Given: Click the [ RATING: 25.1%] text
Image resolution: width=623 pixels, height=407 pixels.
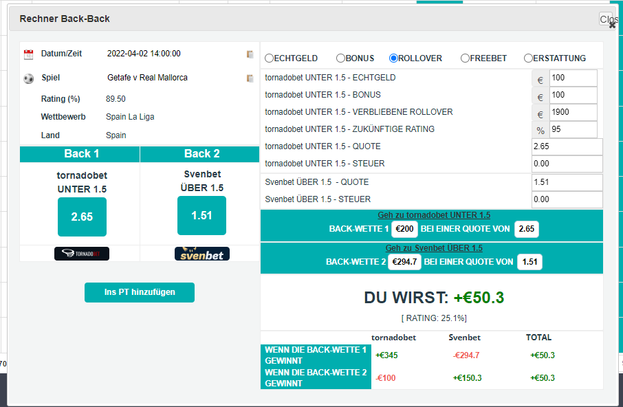Looking at the screenshot, I should 434,318.
